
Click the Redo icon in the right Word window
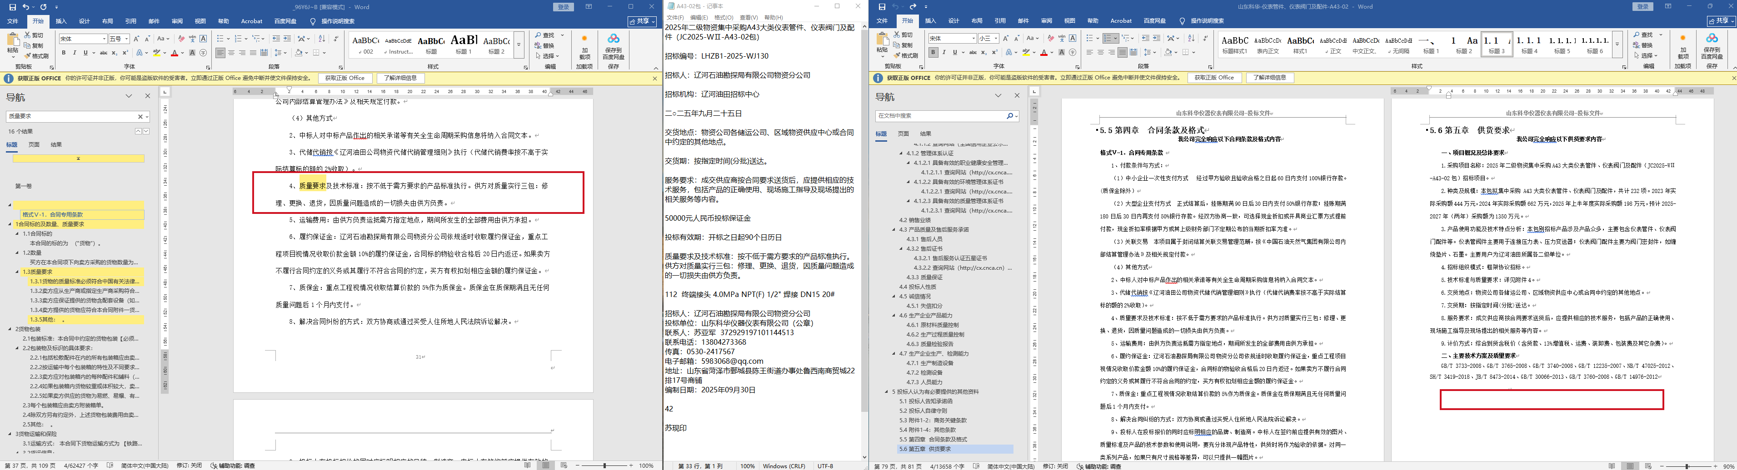point(913,7)
